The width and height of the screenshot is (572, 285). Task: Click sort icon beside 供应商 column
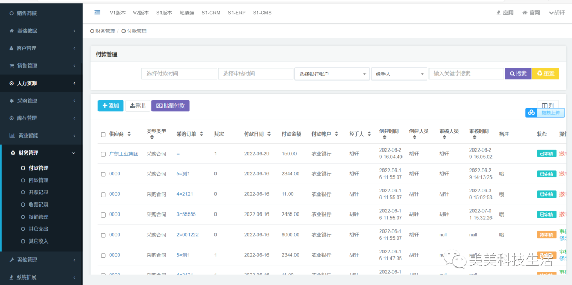[x=129, y=135]
